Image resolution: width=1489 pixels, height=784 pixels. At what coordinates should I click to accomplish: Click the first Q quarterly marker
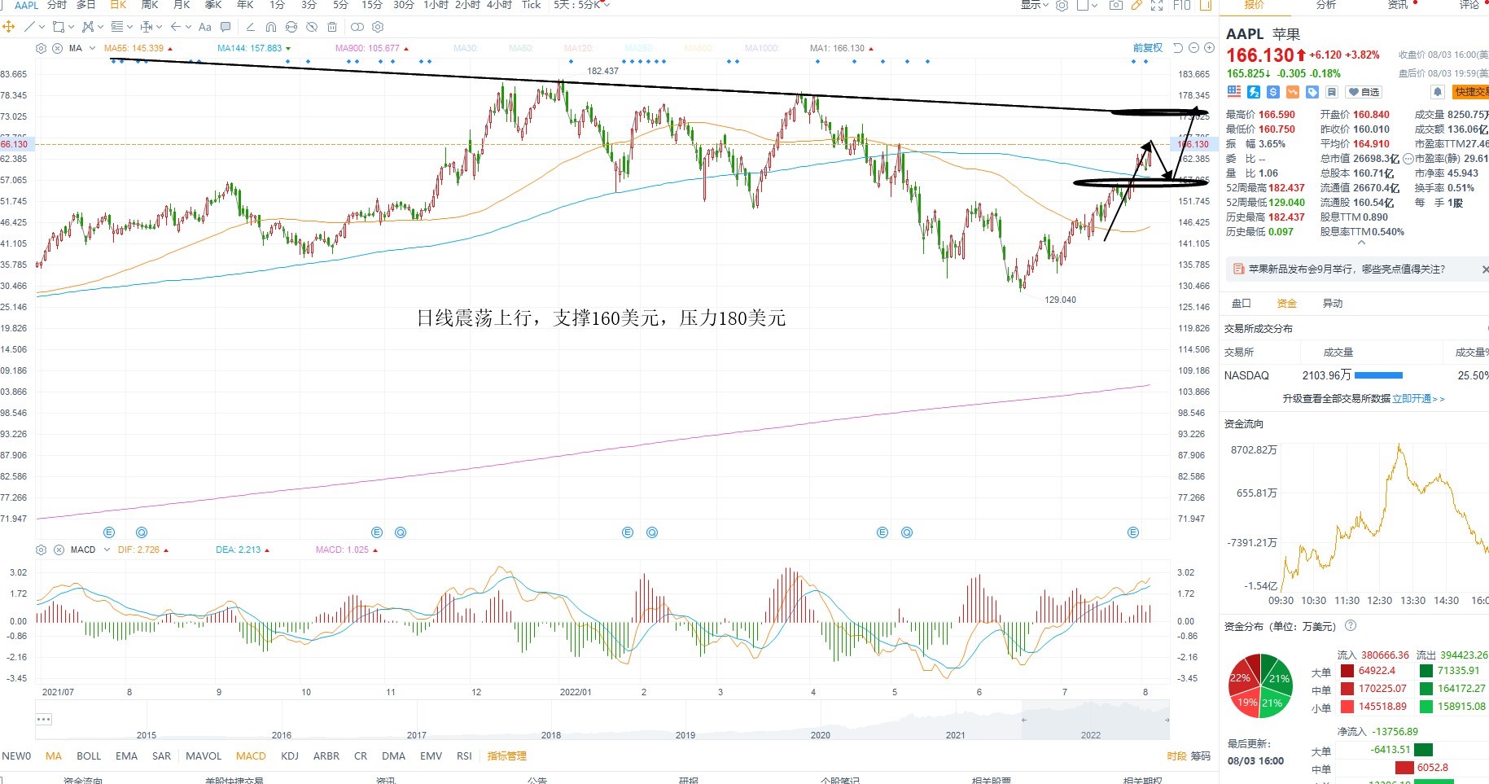[x=142, y=532]
